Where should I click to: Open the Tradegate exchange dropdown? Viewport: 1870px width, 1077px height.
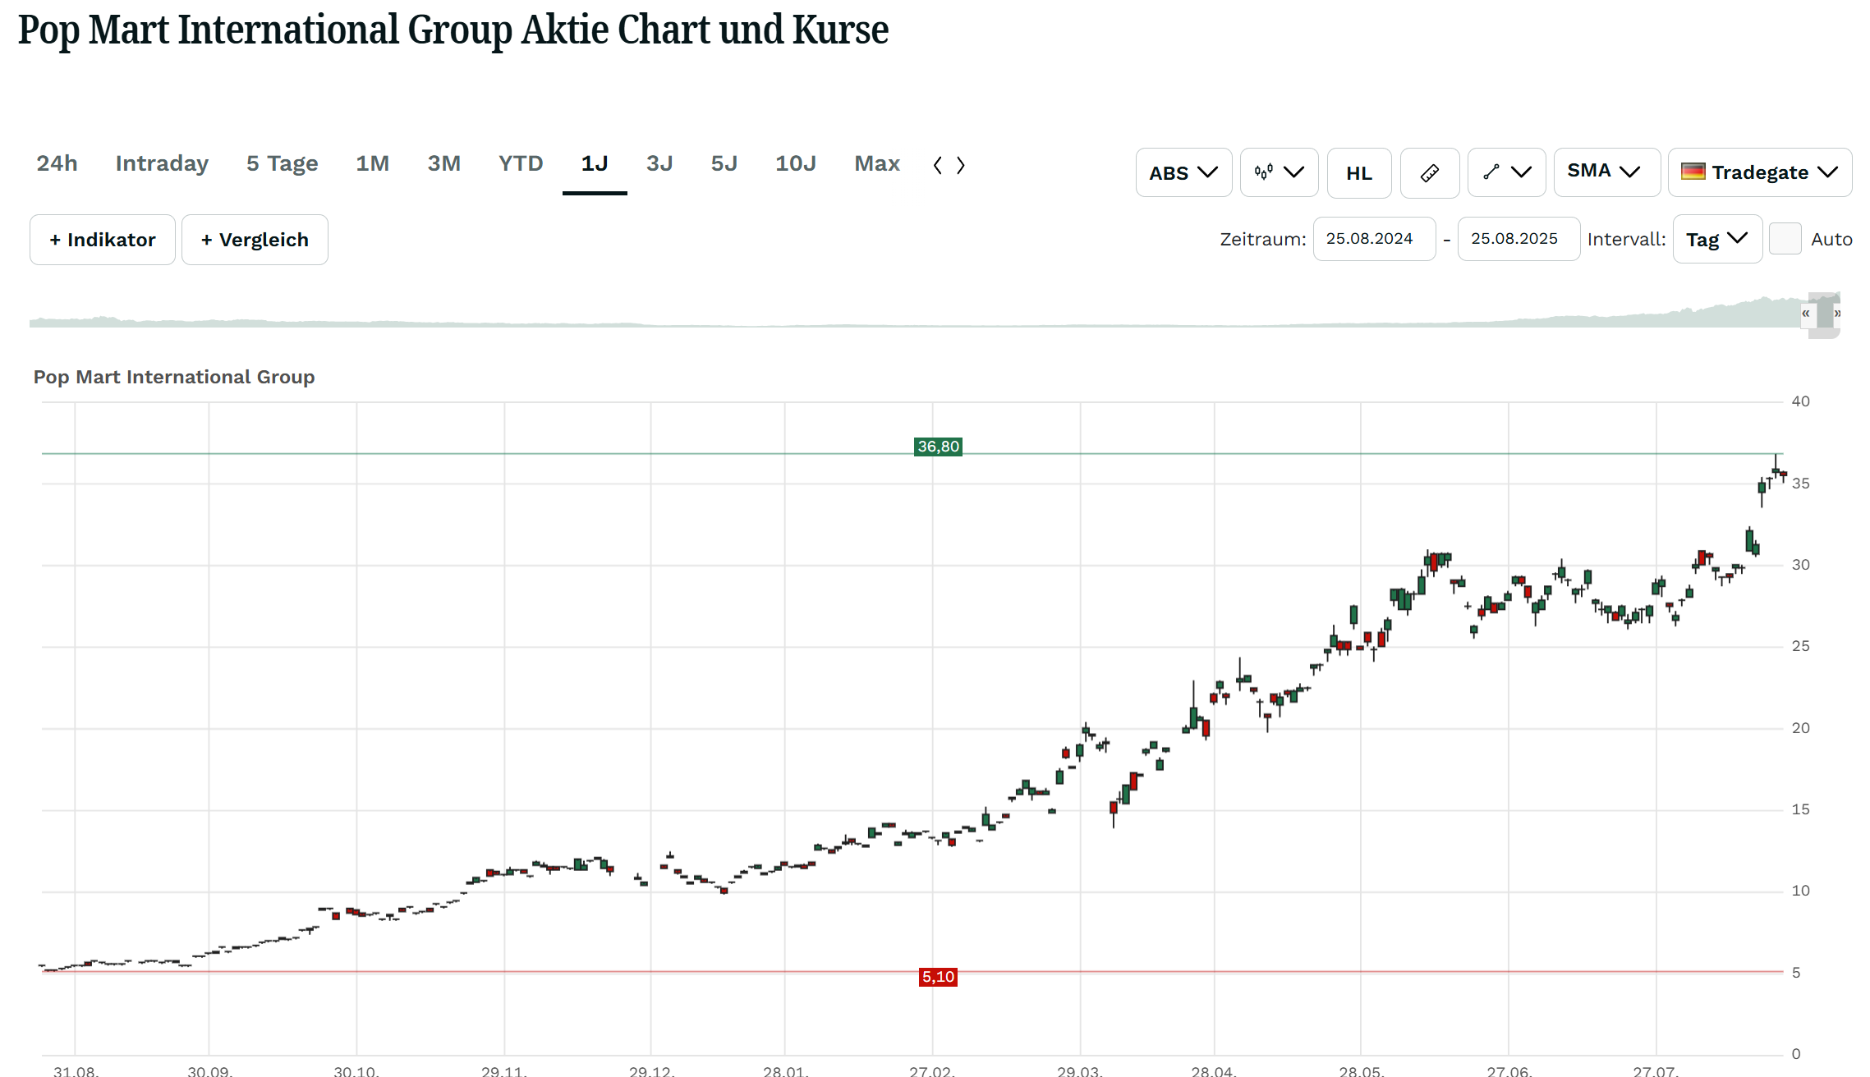(x=1760, y=172)
